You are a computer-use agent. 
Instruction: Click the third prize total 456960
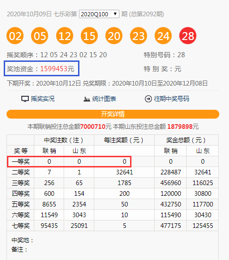(170, 183)
